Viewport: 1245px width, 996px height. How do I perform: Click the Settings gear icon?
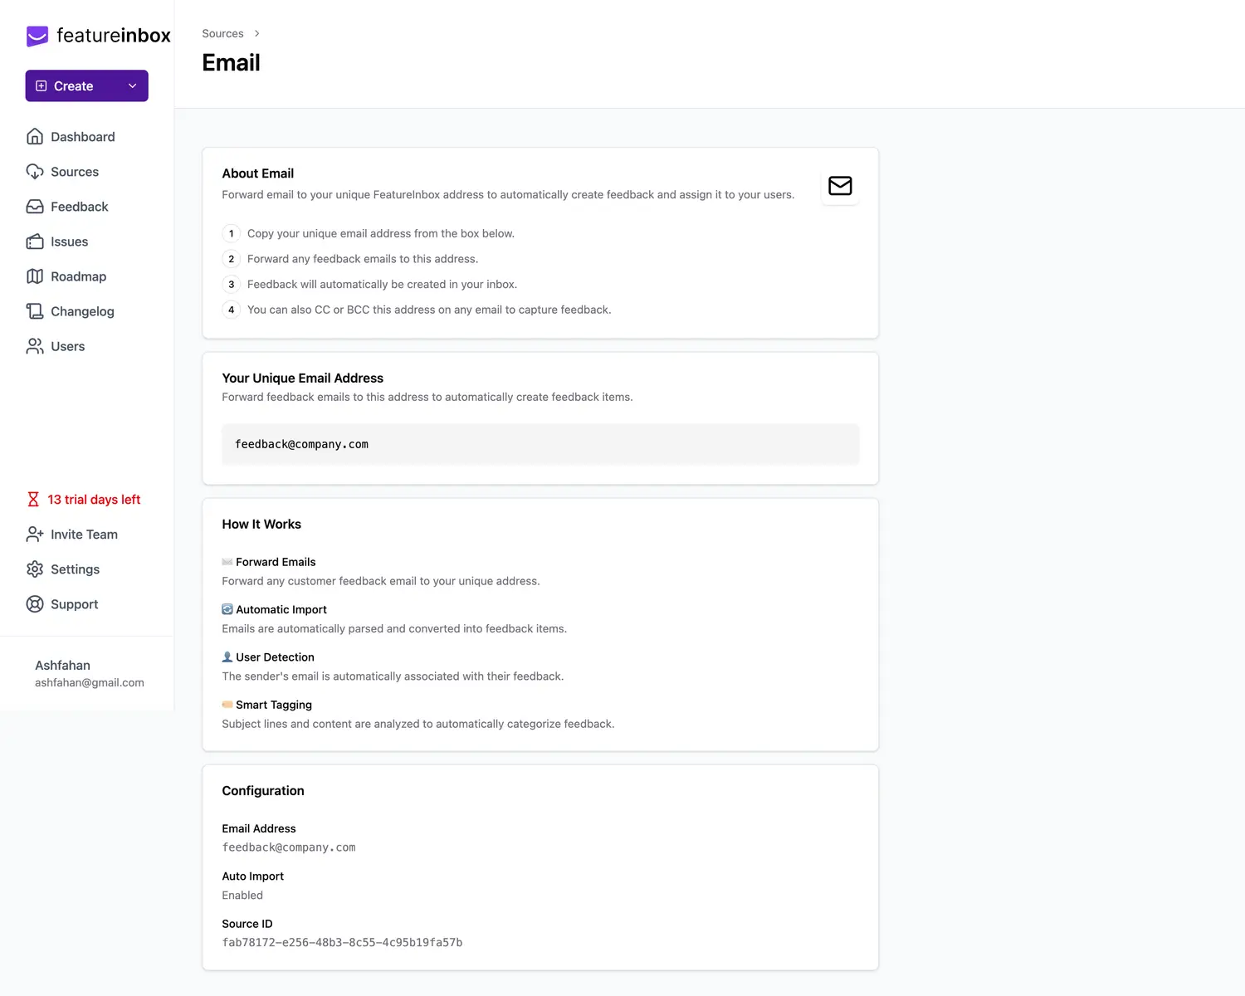point(35,569)
